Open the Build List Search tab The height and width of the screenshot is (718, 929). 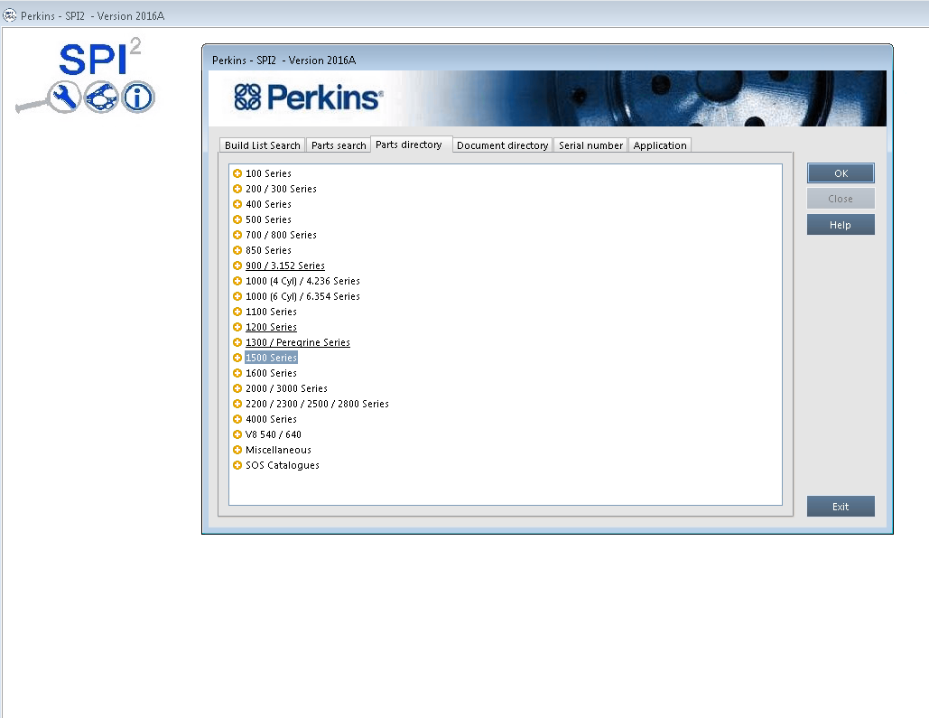[x=263, y=145]
